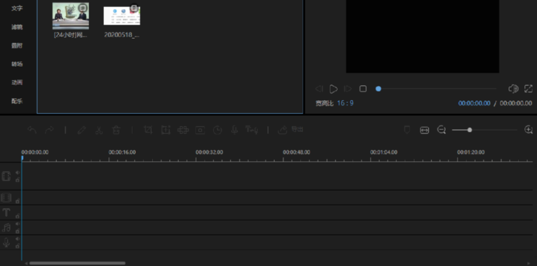
Task: Open the 配乐 music tab in sidebar
Action: pyautogui.click(x=17, y=101)
